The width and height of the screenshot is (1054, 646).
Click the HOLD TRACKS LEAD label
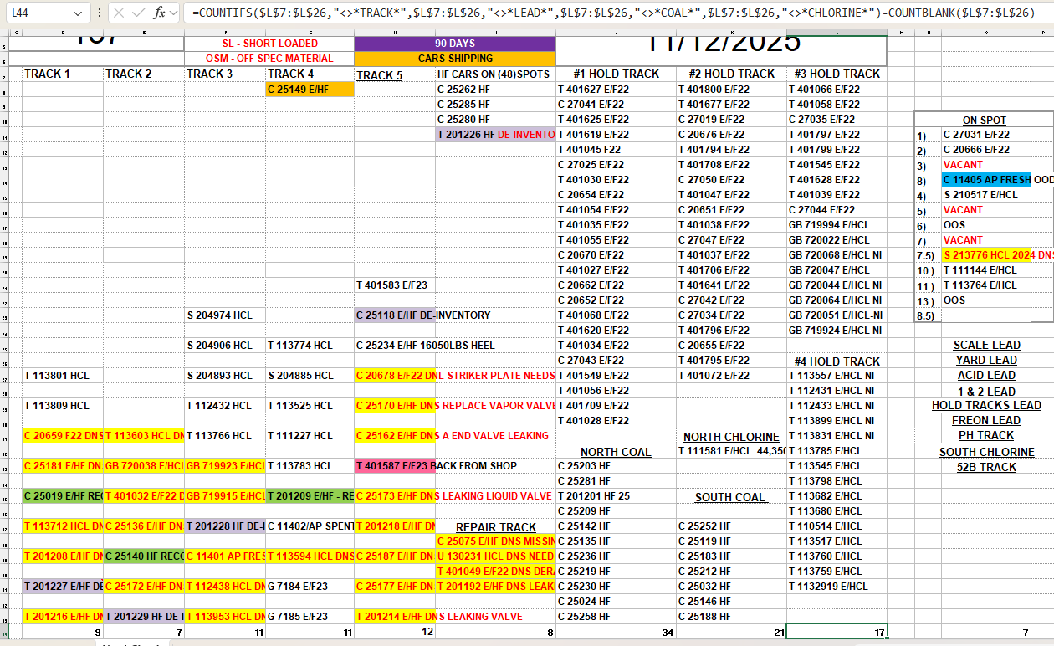[986, 405]
